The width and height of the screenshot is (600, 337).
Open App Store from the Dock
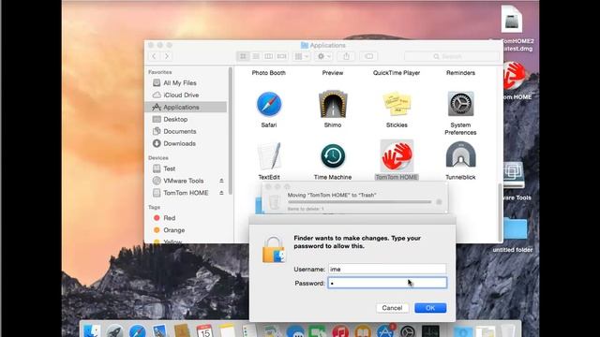click(385, 330)
